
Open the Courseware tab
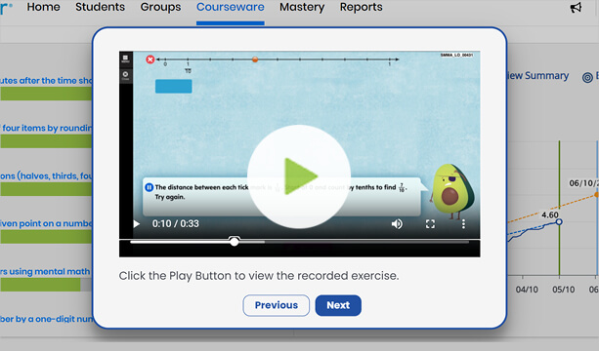coord(230,7)
